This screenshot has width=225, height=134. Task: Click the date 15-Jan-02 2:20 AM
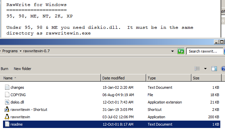tap(118, 87)
